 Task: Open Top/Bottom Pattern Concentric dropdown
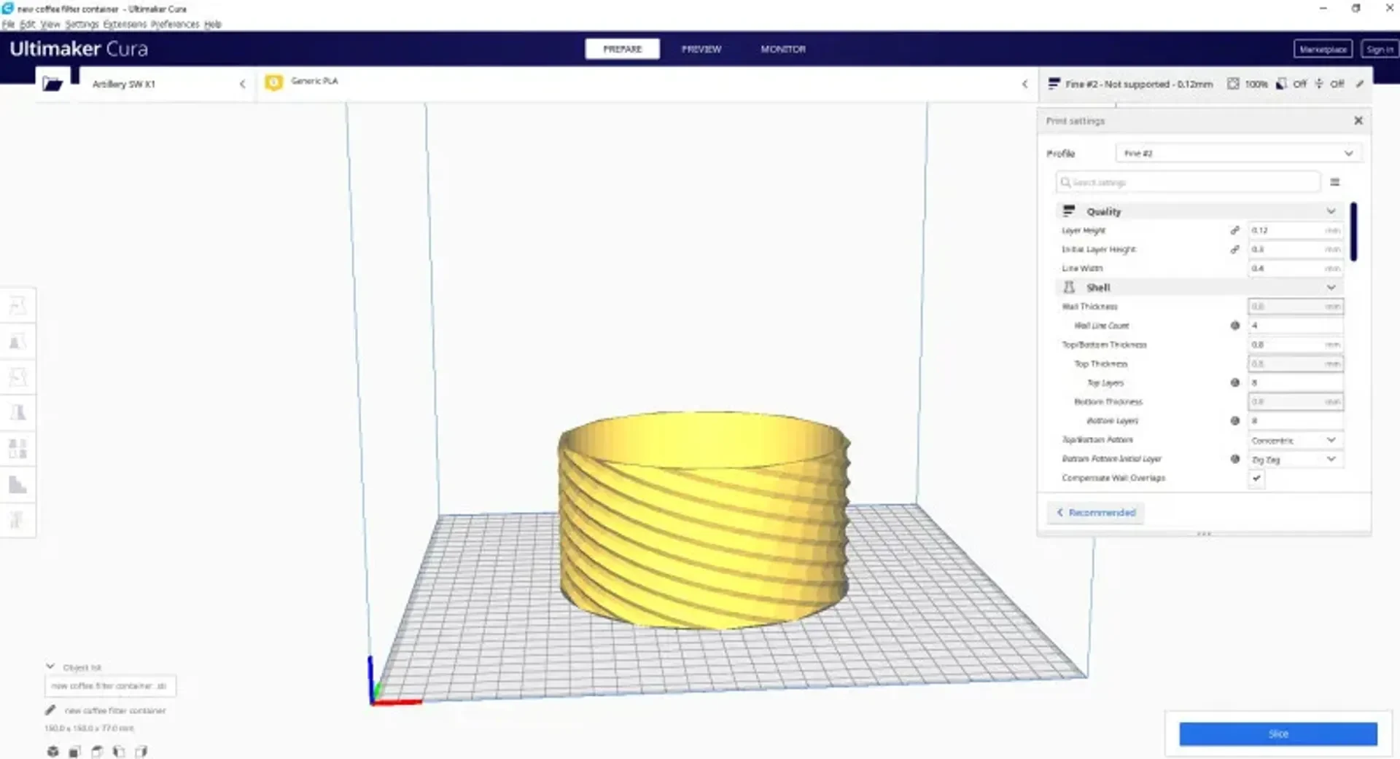point(1295,440)
